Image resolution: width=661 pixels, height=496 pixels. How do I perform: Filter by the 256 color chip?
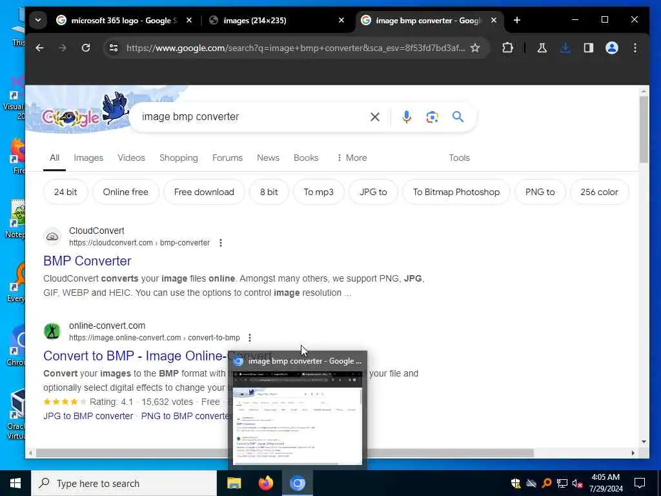(x=599, y=192)
